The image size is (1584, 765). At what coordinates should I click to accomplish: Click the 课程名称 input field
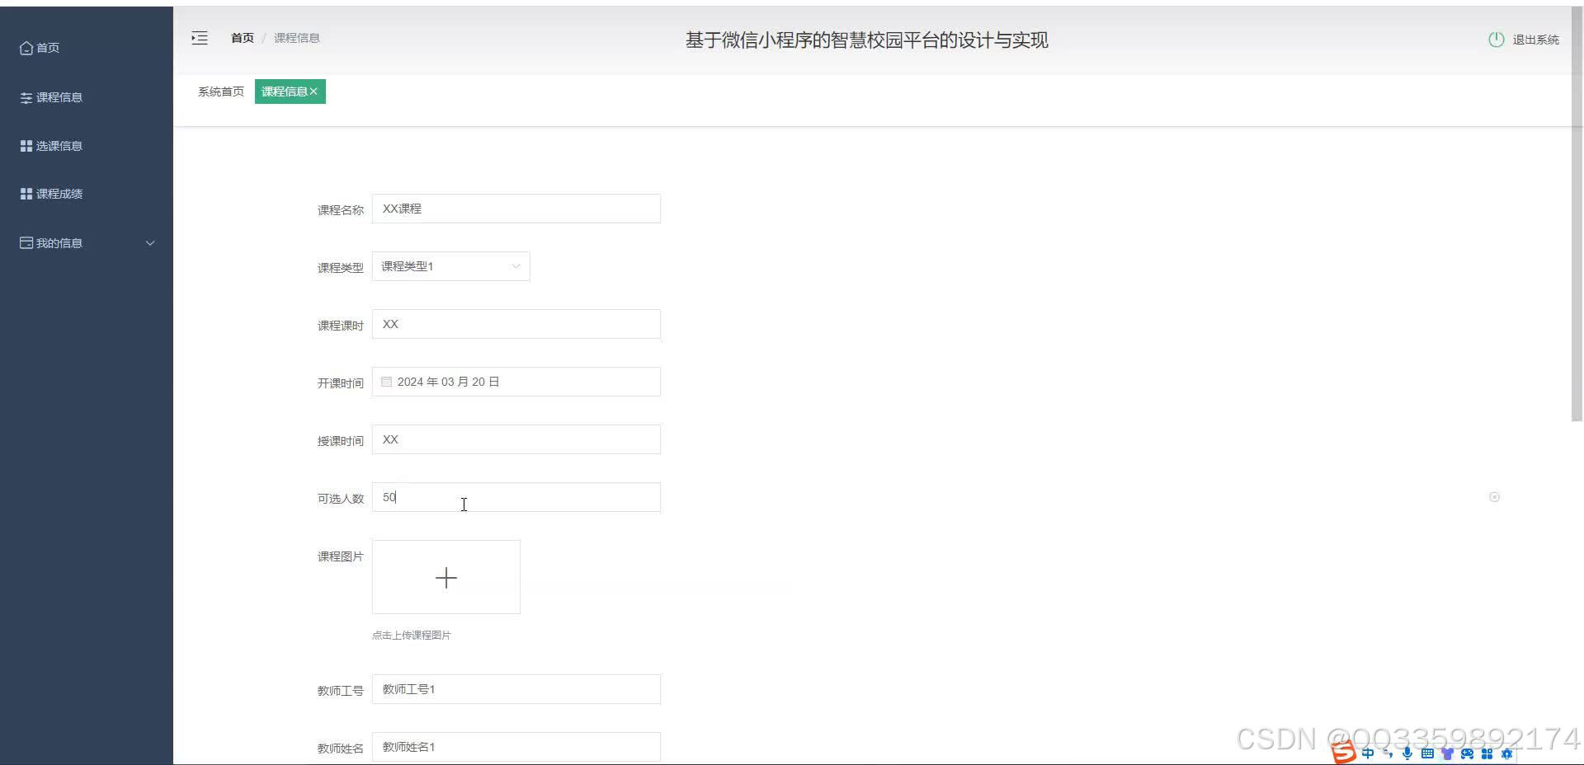click(516, 209)
